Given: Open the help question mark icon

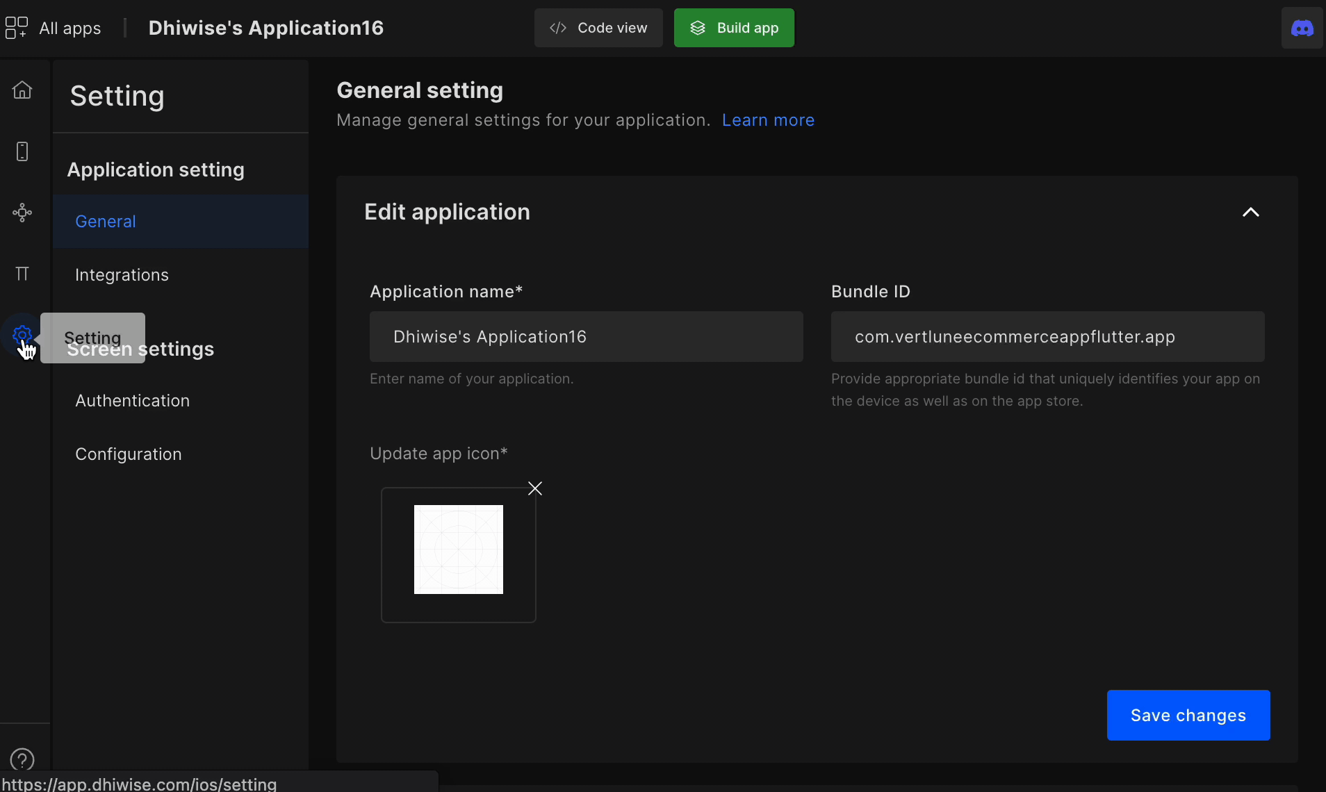Looking at the screenshot, I should tap(22, 759).
